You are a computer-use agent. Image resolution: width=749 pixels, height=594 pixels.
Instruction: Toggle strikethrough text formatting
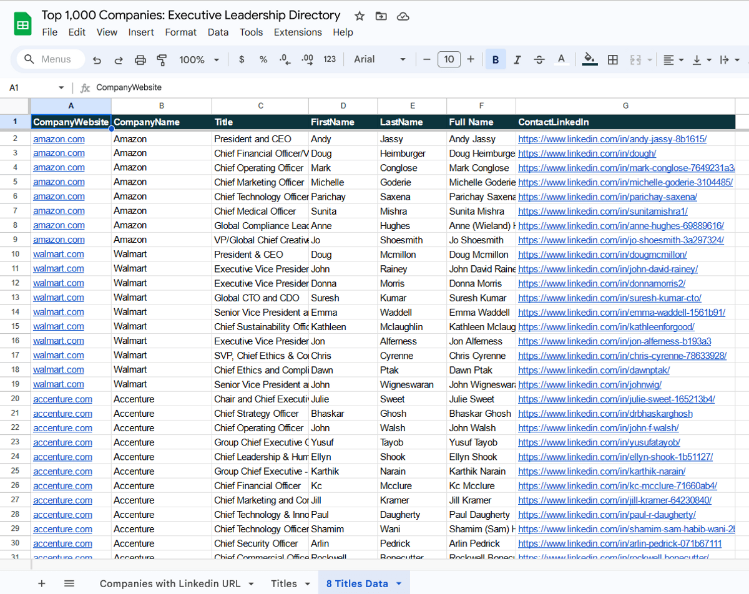tap(539, 60)
